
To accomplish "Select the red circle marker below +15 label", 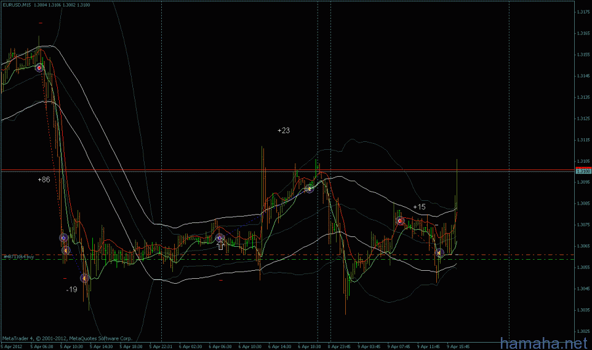I will (400, 220).
